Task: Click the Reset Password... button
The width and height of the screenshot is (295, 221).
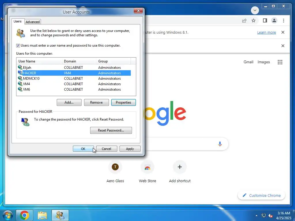Action: coord(111,130)
